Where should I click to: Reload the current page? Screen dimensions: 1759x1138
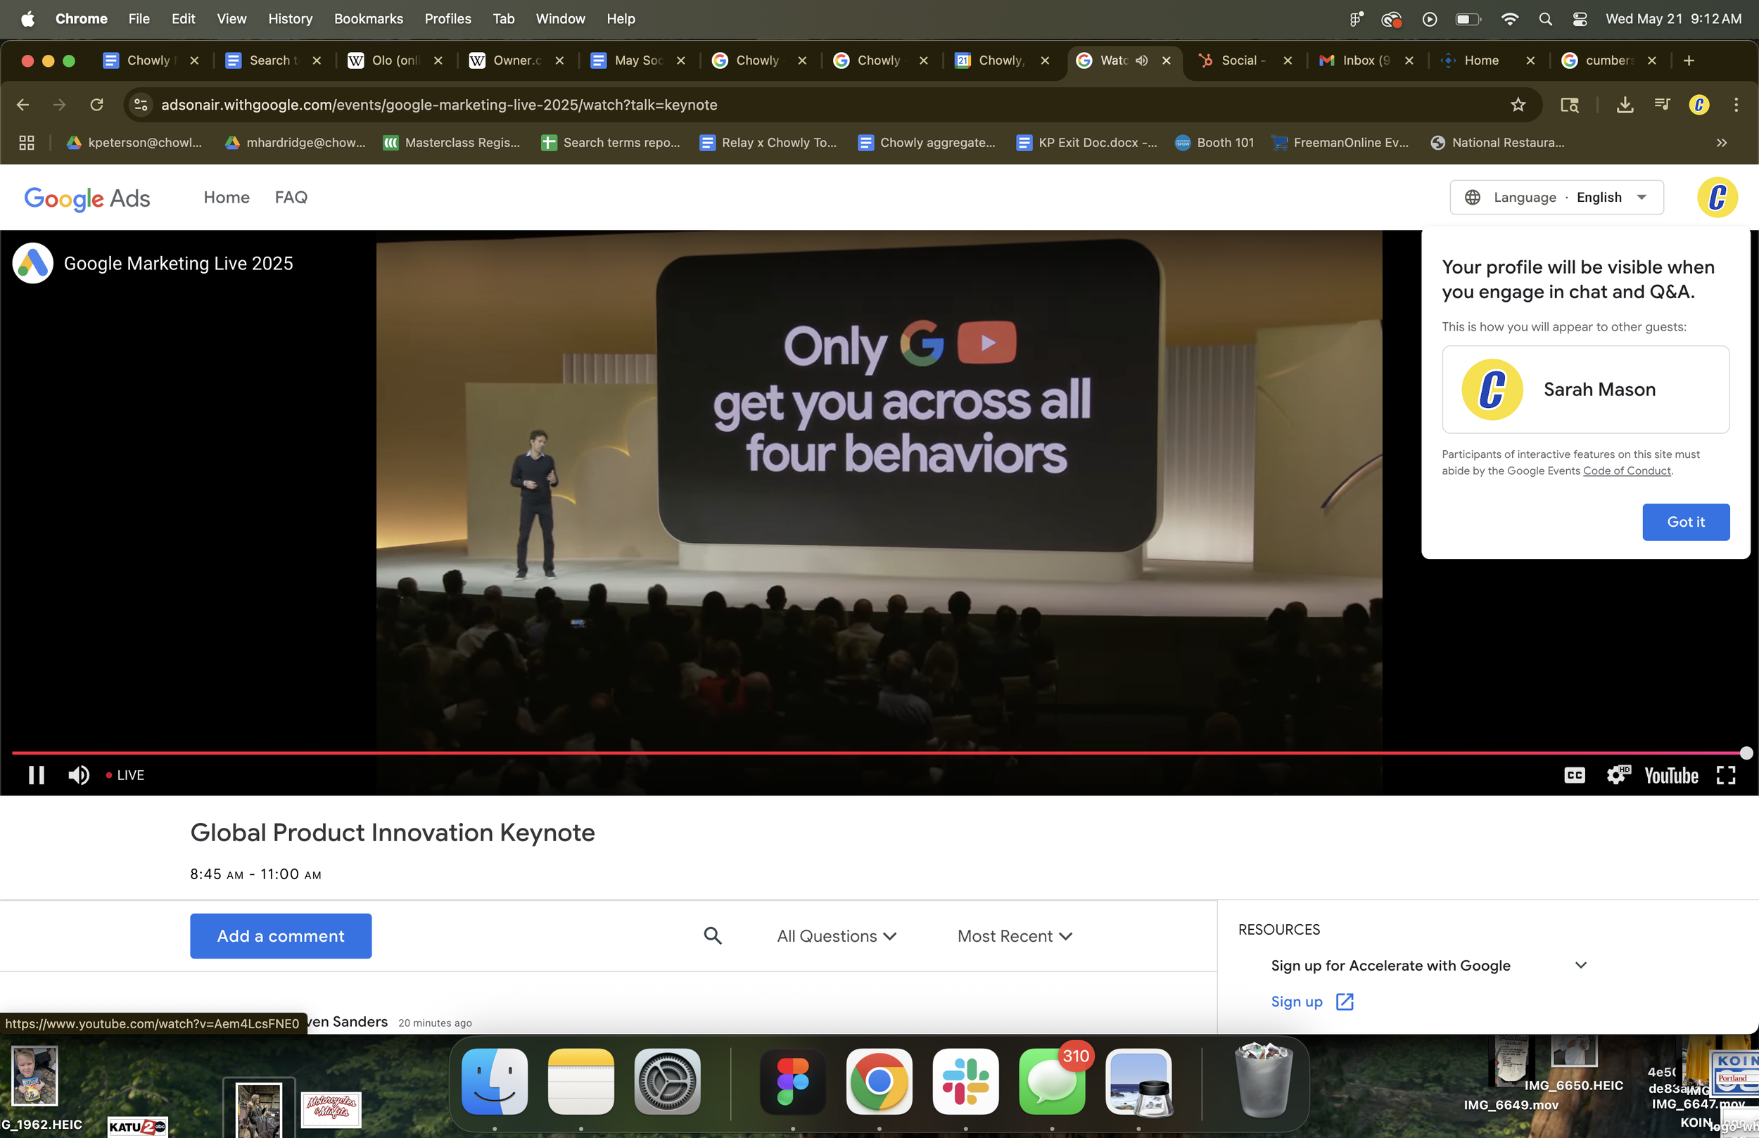(x=96, y=105)
